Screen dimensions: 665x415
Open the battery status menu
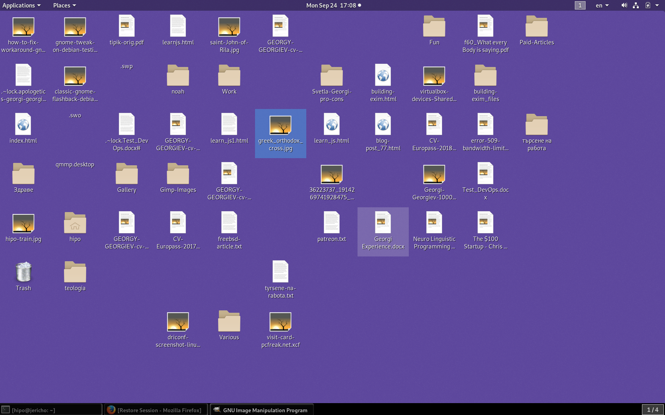[x=649, y=5]
